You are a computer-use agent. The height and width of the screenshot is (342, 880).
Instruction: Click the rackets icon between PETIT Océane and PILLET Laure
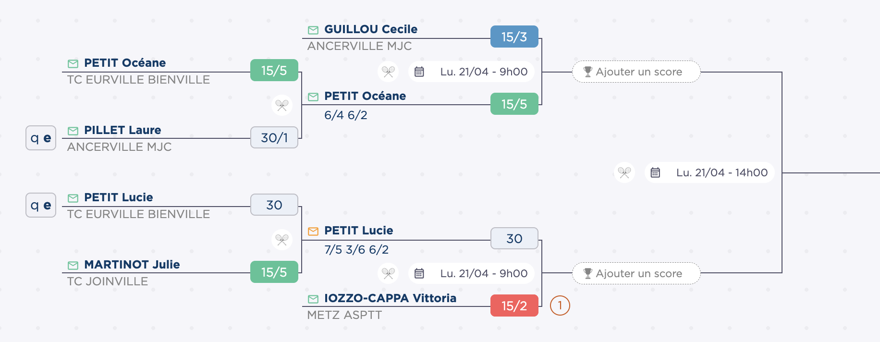282,105
